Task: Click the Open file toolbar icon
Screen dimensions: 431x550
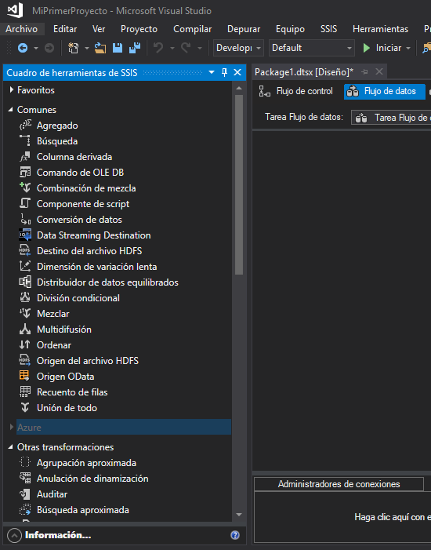Action: 100,48
